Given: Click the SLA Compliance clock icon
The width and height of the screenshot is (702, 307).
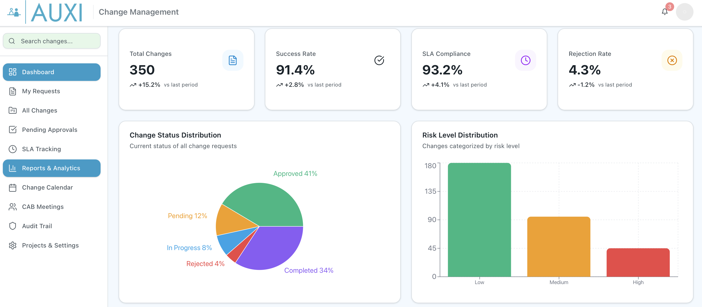Looking at the screenshot, I should point(525,60).
